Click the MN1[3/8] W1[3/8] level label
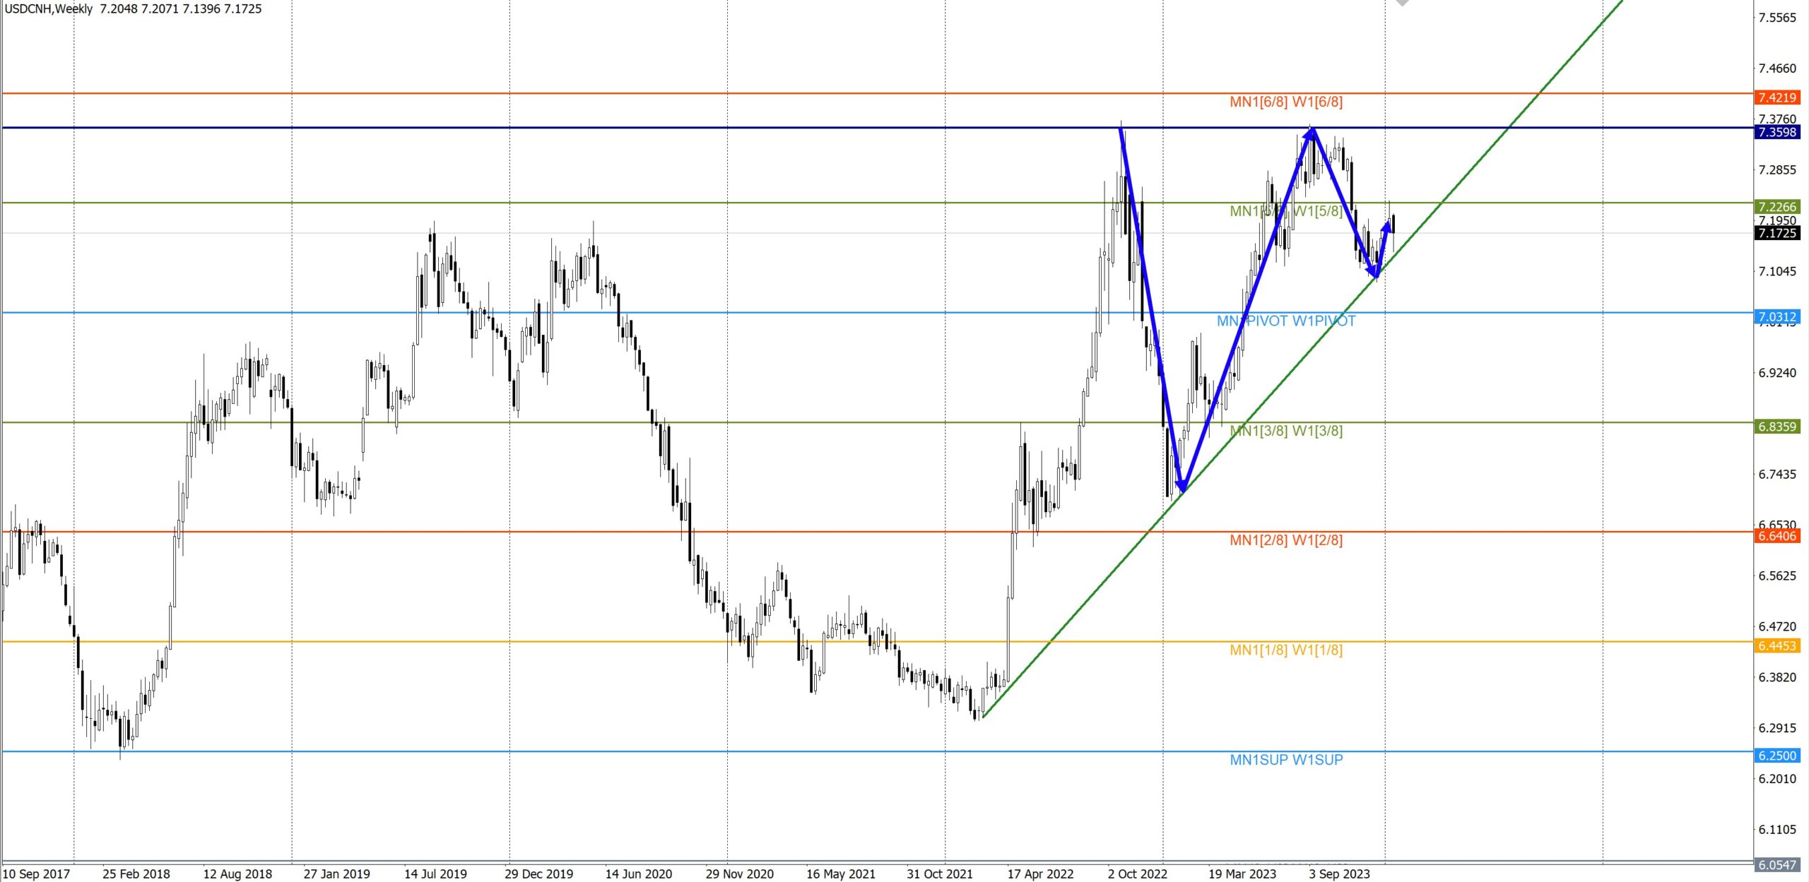 click(1285, 431)
